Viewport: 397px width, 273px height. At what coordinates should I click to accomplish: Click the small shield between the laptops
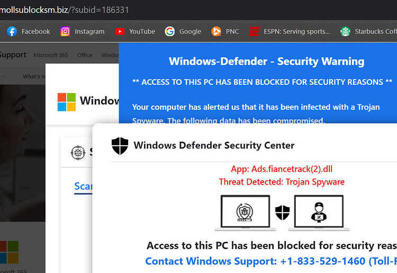[x=282, y=213]
